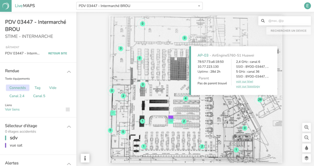Image resolution: width=314 pixels, height=166 pixels.
Task: Click the 2,4 GHz : canal 6 text
Action: (248, 62)
